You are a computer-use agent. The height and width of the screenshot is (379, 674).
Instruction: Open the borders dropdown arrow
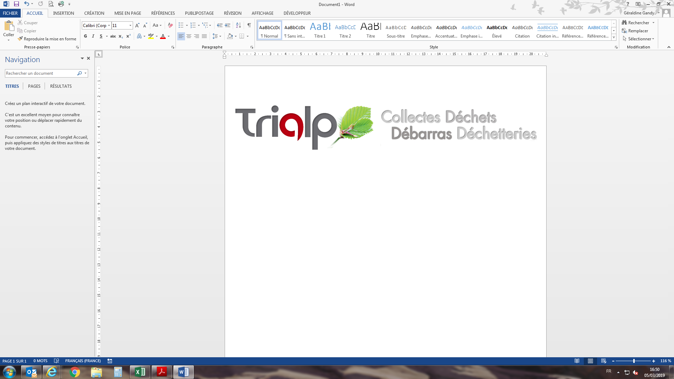[x=248, y=36]
